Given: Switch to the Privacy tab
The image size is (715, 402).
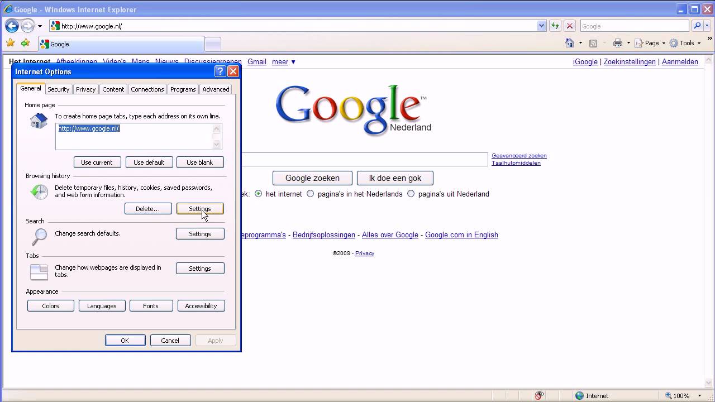Looking at the screenshot, I should [85, 89].
